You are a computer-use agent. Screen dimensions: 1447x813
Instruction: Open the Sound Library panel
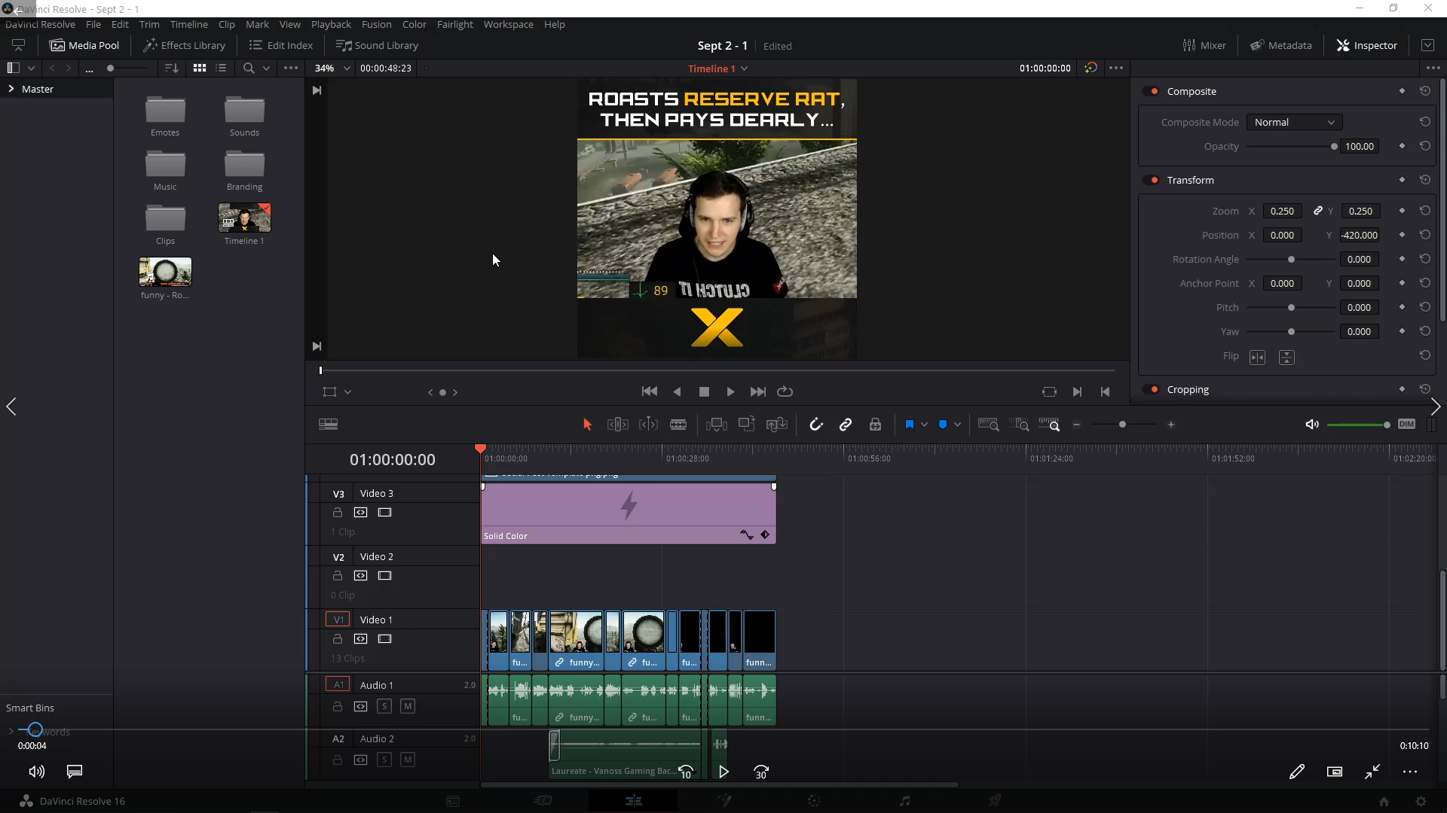coord(377,45)
